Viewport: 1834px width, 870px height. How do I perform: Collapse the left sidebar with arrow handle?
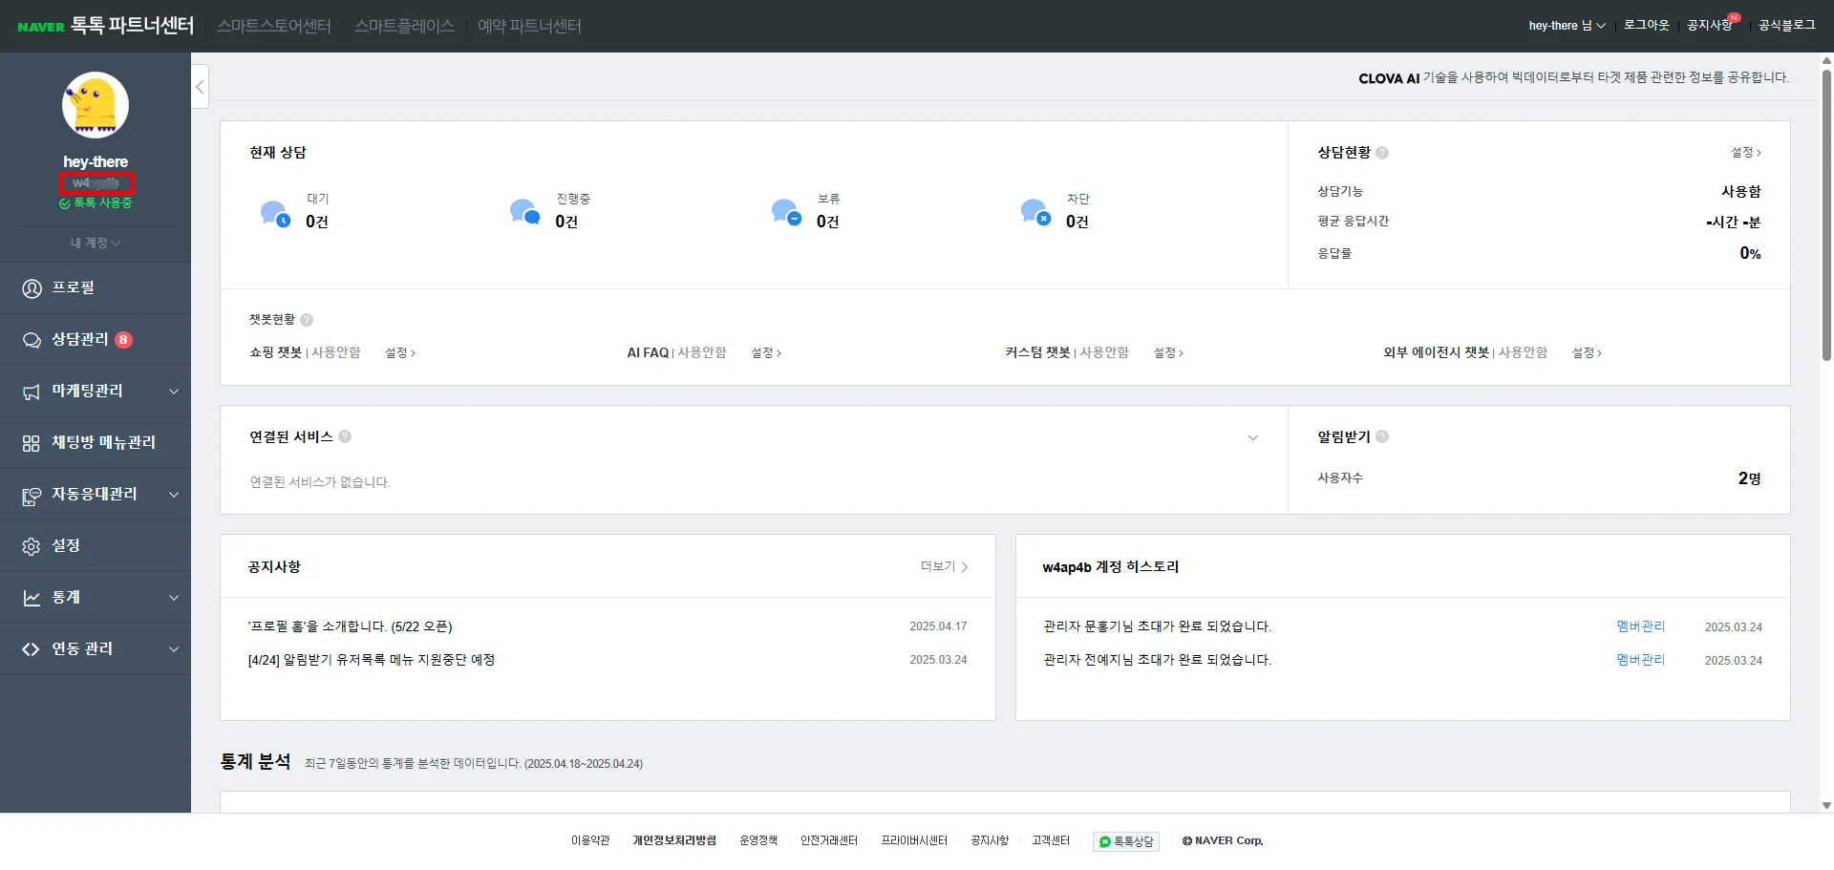tap(200, 87)
